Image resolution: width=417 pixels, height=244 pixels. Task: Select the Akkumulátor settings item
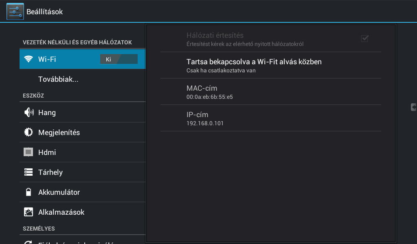click(x=82, y=192)
